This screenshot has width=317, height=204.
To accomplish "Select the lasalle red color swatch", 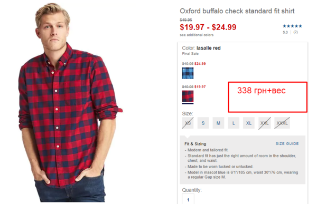I will (188, 96).
